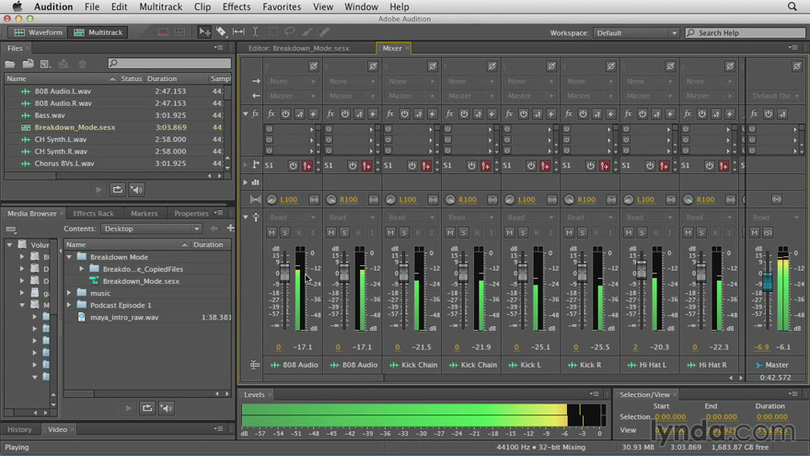Open the Clip menu
This screenshot has width=810, height=456.
point(202,6)
